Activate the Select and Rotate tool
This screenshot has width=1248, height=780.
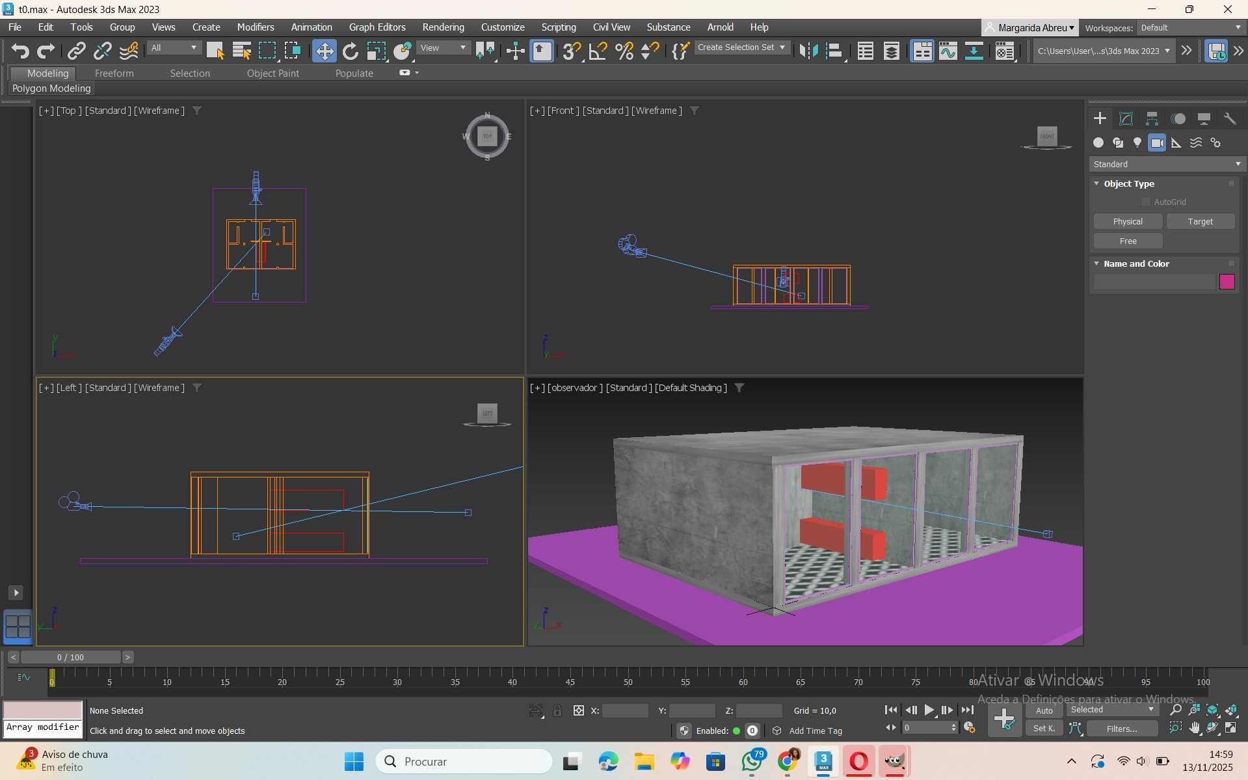(351, 51)
